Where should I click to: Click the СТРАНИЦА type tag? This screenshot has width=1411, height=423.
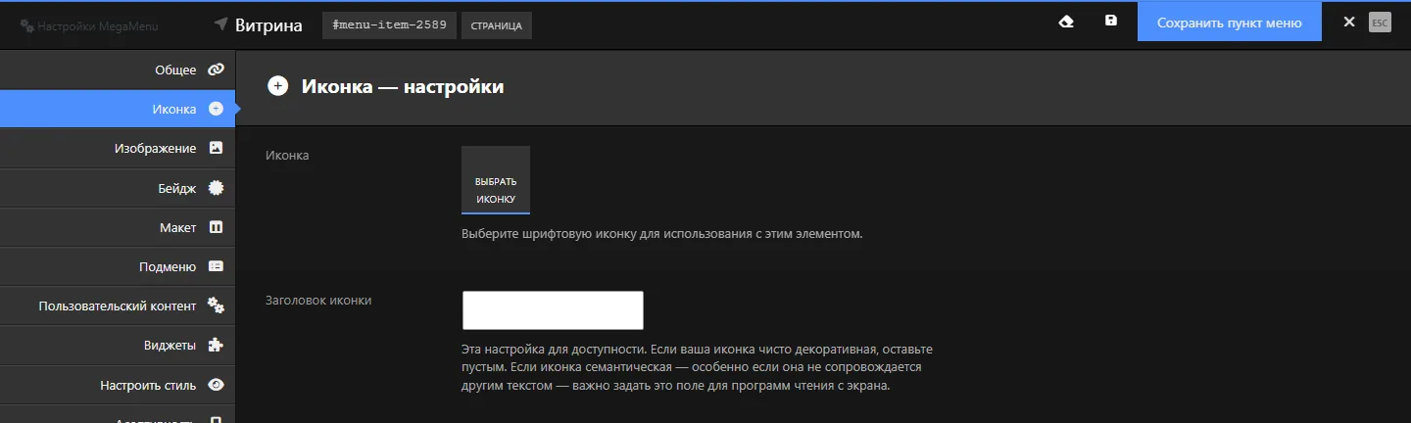[x=496, y=25]
